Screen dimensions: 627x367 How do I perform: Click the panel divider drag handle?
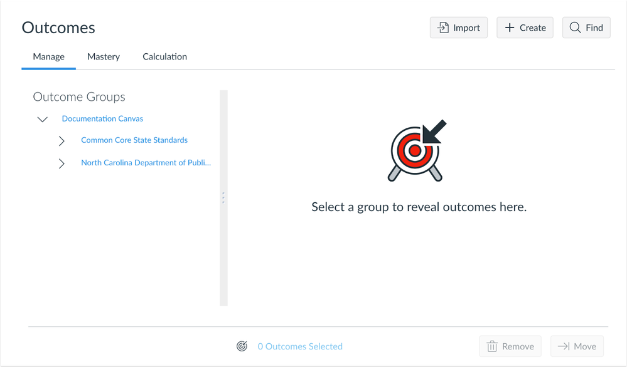coord(223,198)
